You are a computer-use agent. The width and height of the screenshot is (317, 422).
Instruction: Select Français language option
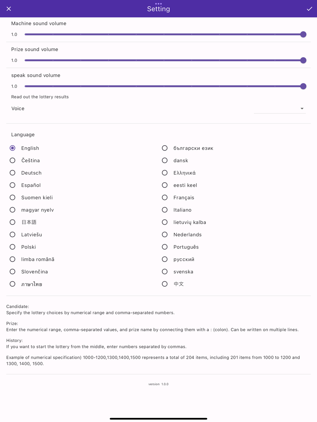tap(165, 197)
